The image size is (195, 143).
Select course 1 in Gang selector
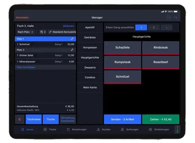coord(141,27)
